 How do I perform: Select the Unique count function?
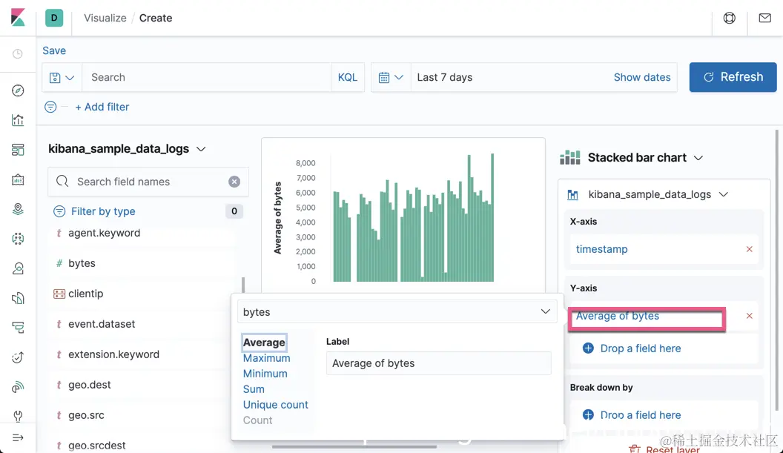(x=275, y=405)
